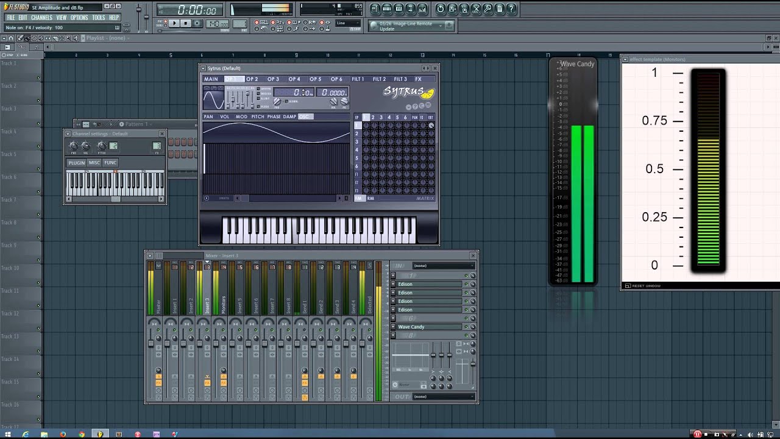Click the Selected track volume fader

362,343
